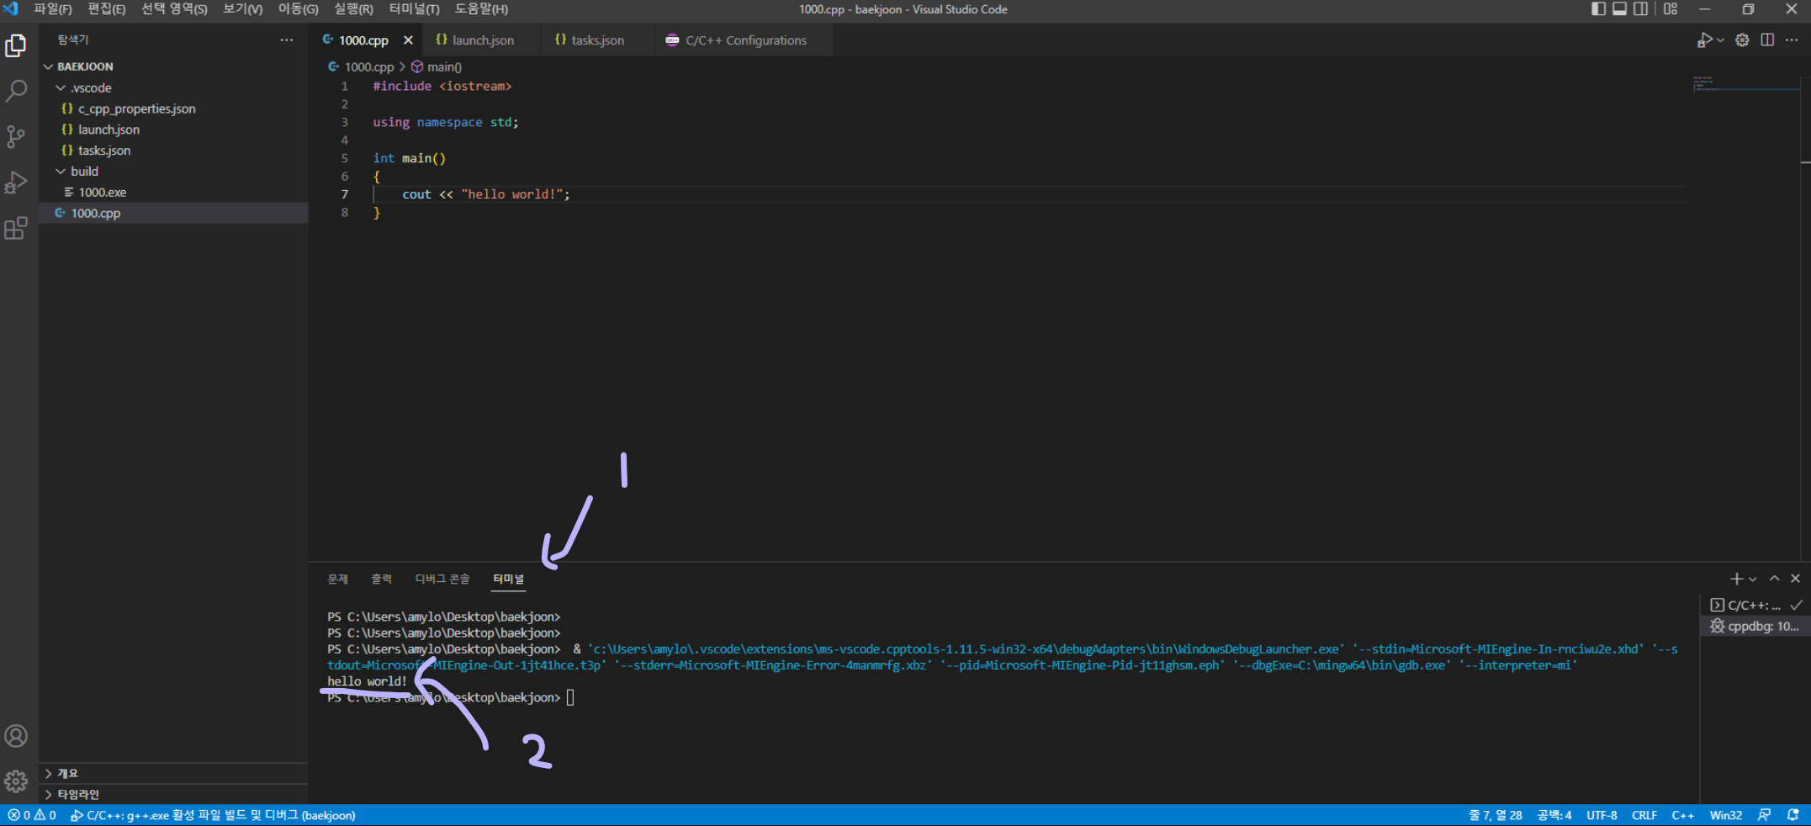Open the 이동(G) menu
Viewport: 1811px width, 826px height.
point(298,9)
